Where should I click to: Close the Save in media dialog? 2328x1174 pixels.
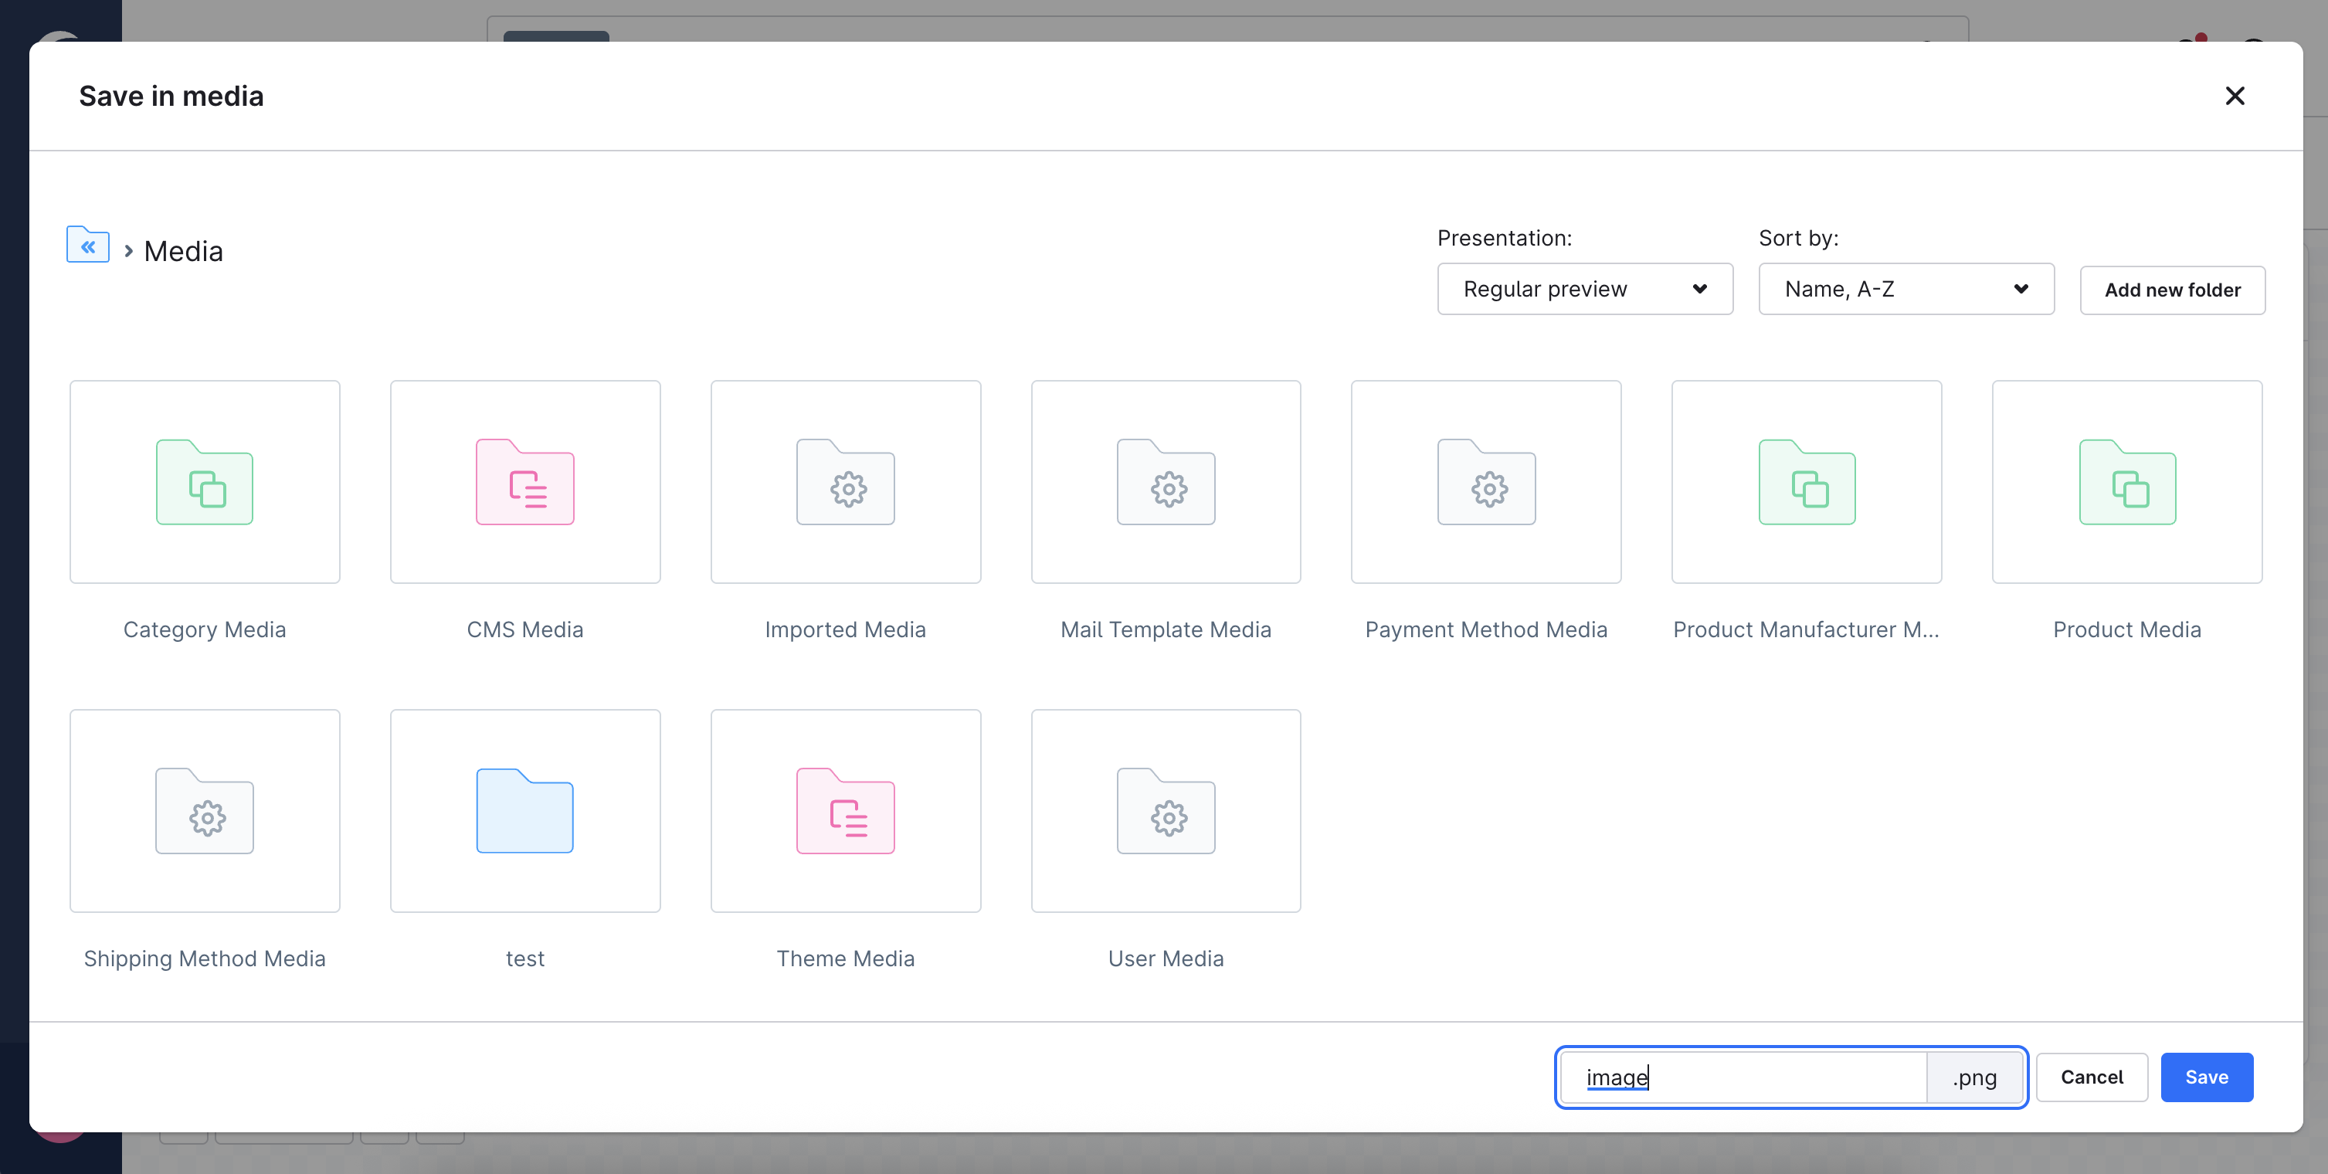[x=2234, y=96]
